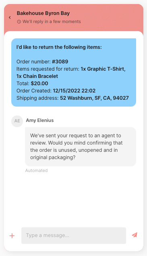Go back using the header chevron arrow
Viewport: 147px width, 256px height.
[x=10, y=17]
